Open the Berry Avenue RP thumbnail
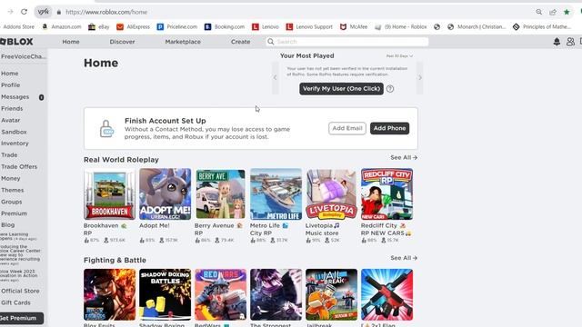 pyautogui.click(x=220, y=194)
